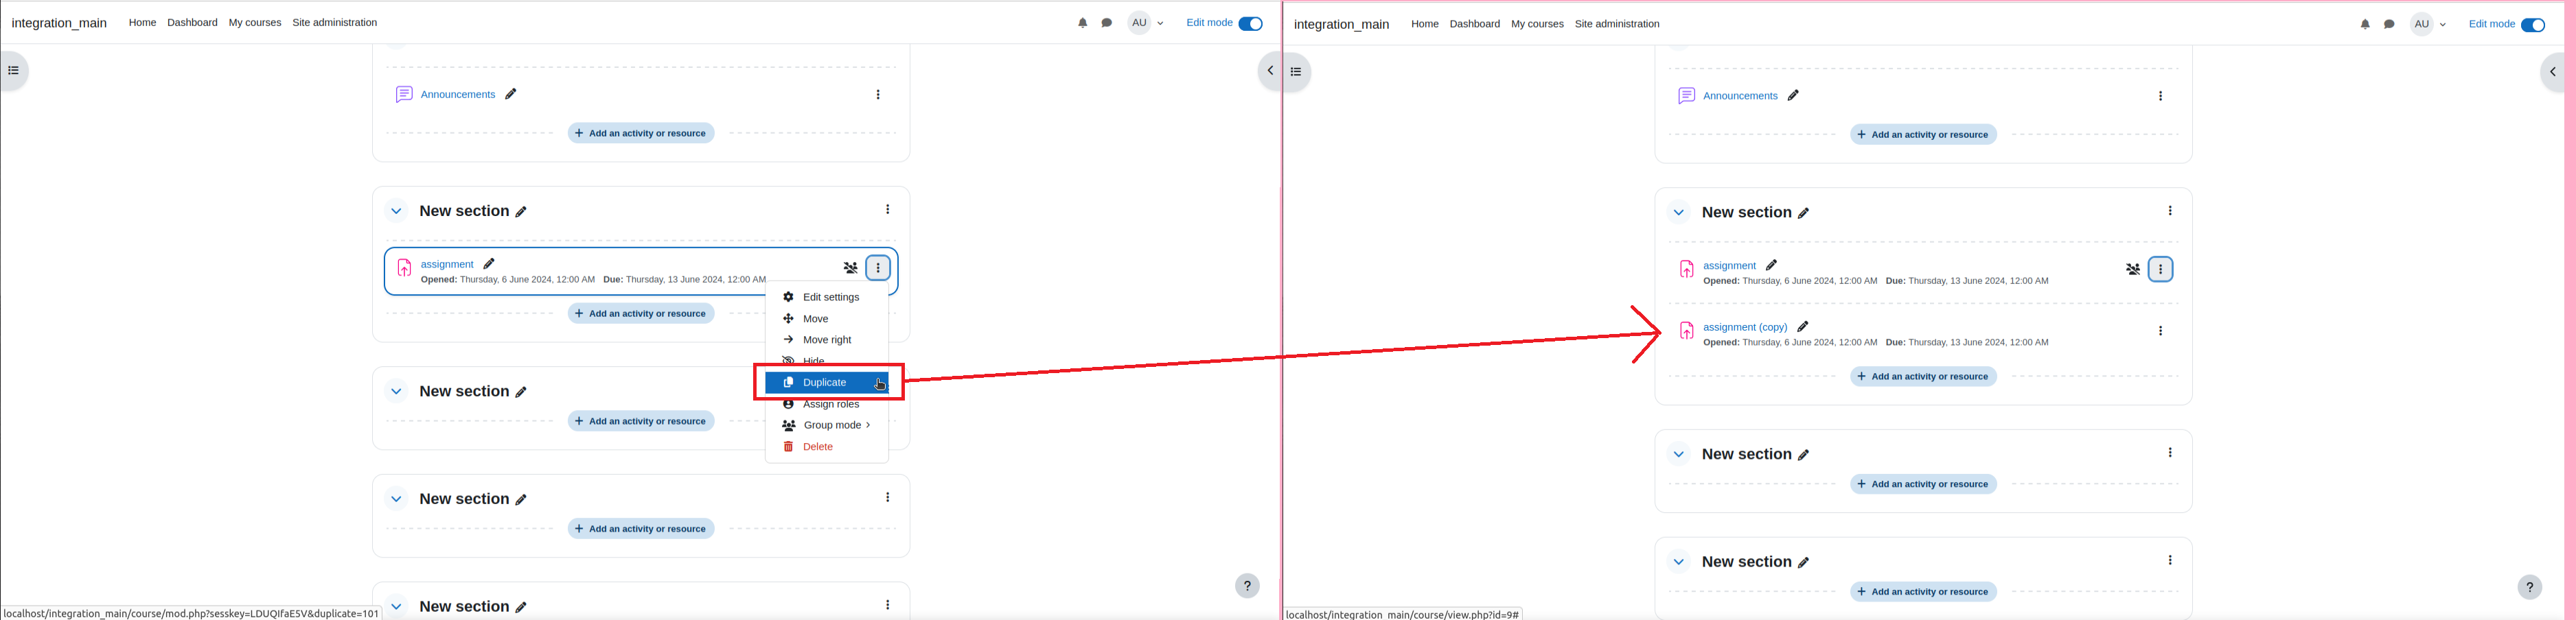This screenshot has height=620, width=2576.
Task: Go to My courses in left screenshot
Action: tap(255, 22)
